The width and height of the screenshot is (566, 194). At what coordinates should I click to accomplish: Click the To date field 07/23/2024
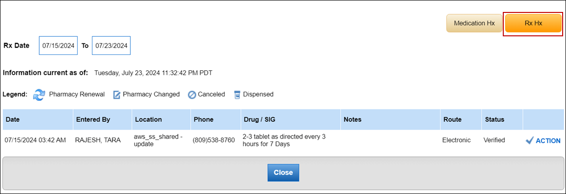pyautogui.click(x=111, y=46)
